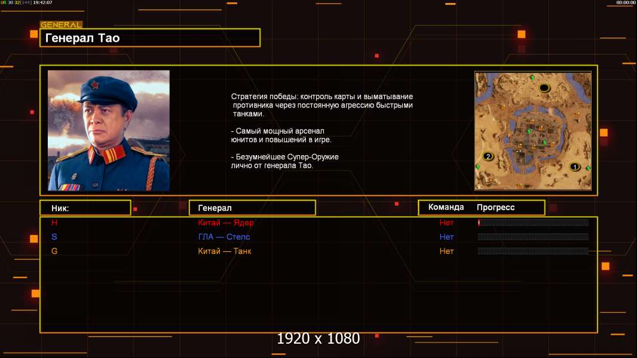This screenshot has width=637, height=358.
Task: Click the FPS and clock overlay reading 19:42:07
Action: (x=27, y=2)
